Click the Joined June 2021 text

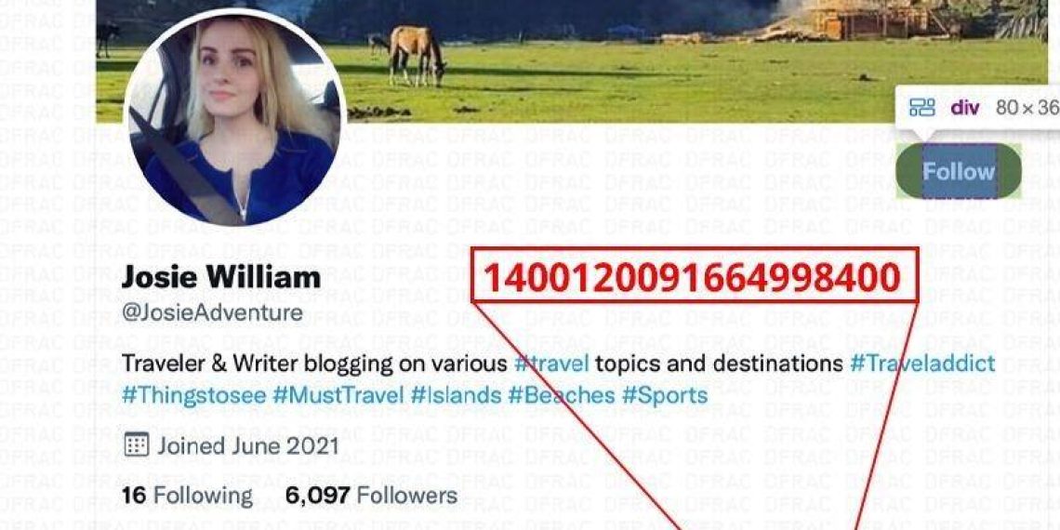pyautogui.click(x=248, y=445)
